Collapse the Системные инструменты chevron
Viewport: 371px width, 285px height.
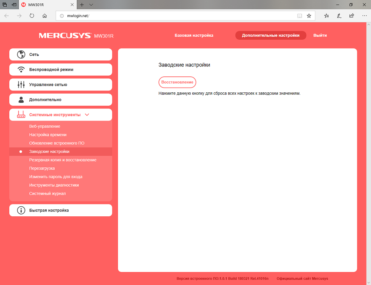click(x=87, y=115)
